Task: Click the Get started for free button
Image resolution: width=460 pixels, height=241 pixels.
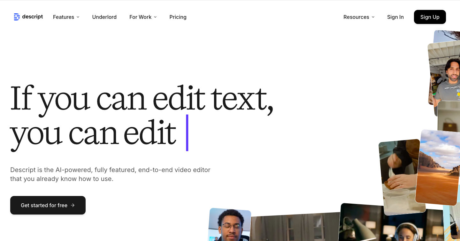Action: click(48, 205)
